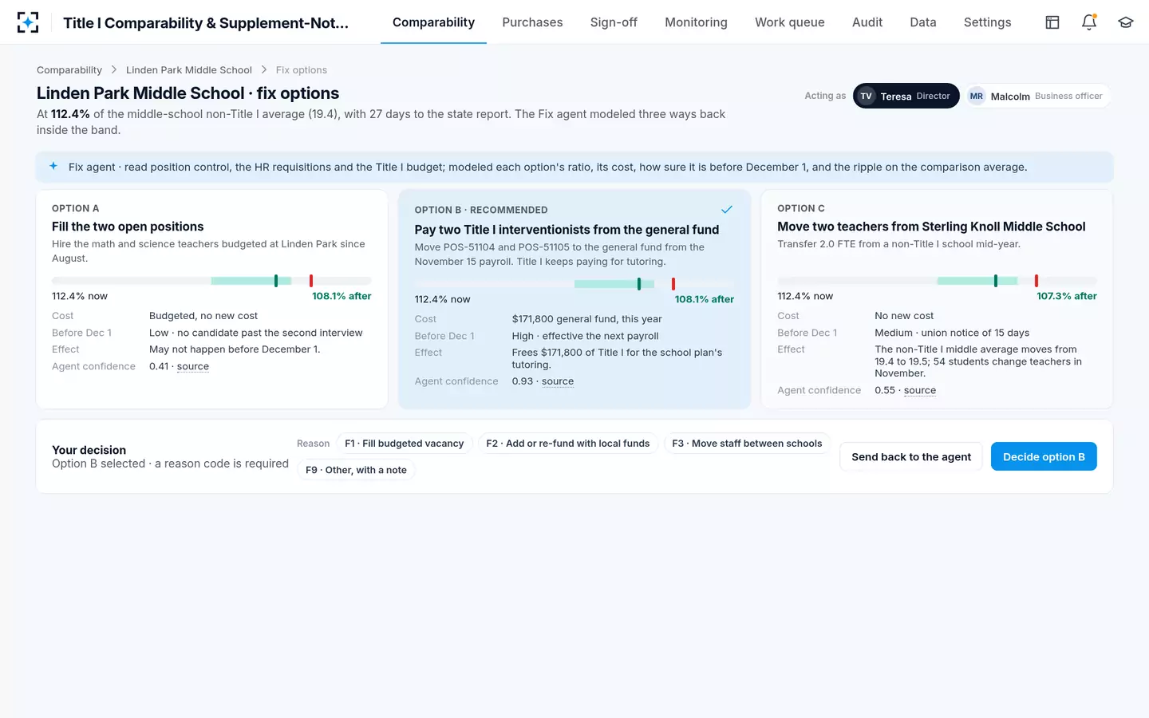Image resolution: width=1149 pixels, height=718 pixels.
Task: Select reason F2 Add or re-fund with local funds
Action: pos(568,444)
